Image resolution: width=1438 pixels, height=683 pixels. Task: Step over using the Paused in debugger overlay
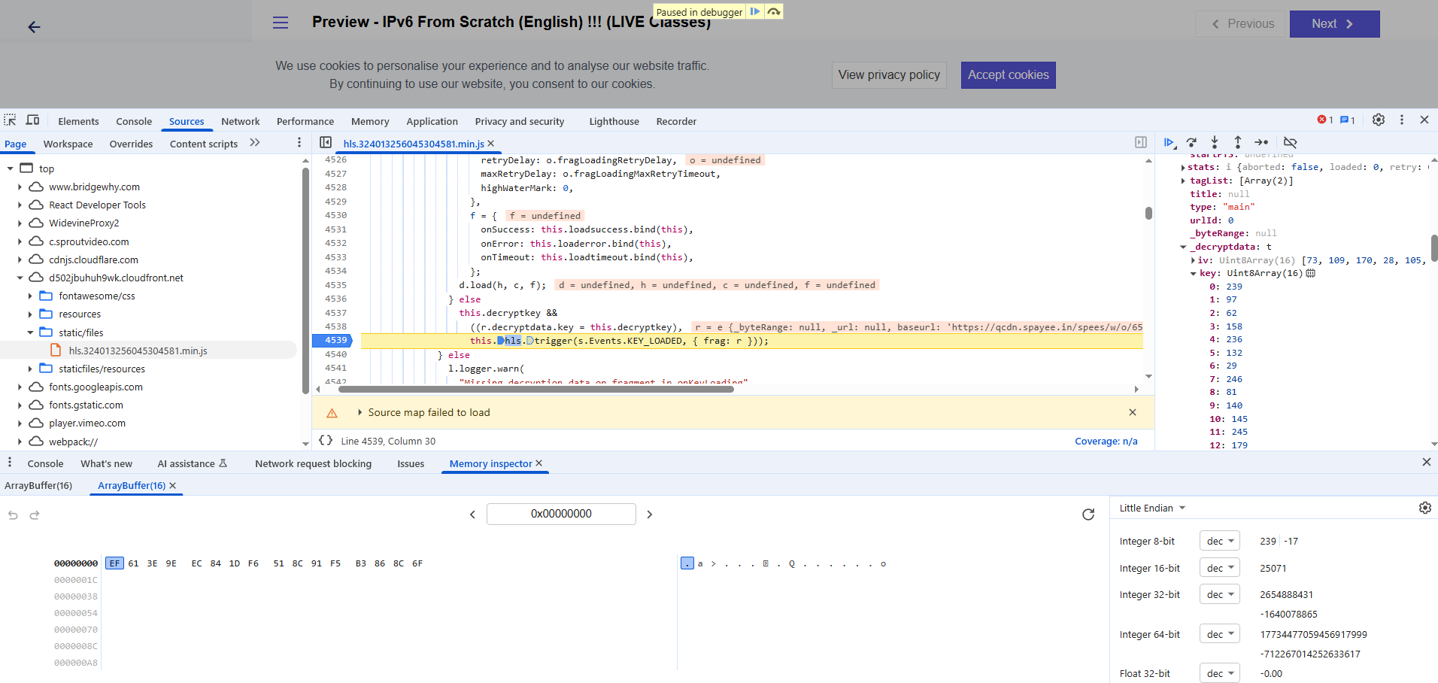[774, 11]
